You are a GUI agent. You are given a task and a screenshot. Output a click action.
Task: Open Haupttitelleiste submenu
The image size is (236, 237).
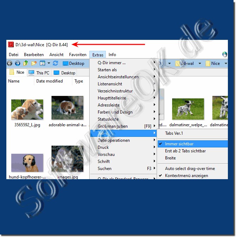124,98
